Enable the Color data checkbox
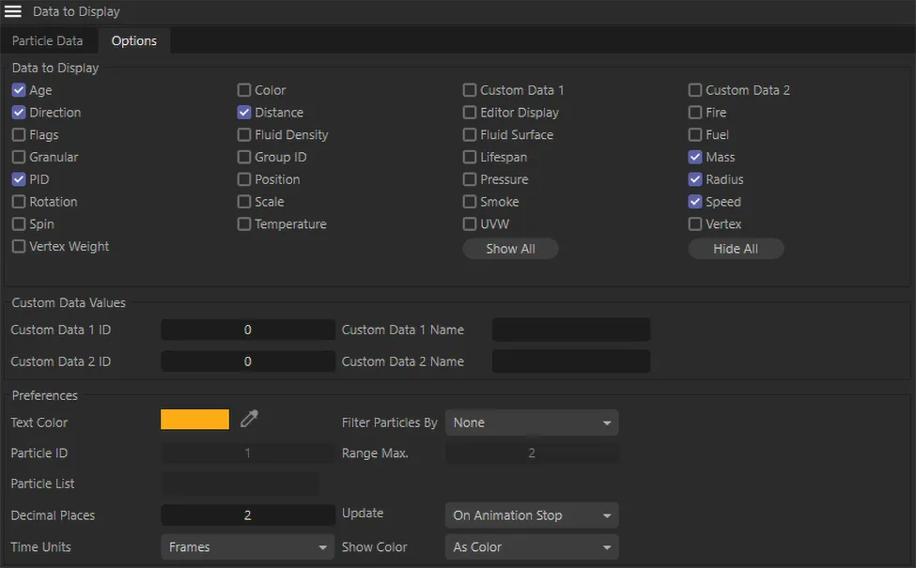This screenshot has width=916, height=568. 244,90
